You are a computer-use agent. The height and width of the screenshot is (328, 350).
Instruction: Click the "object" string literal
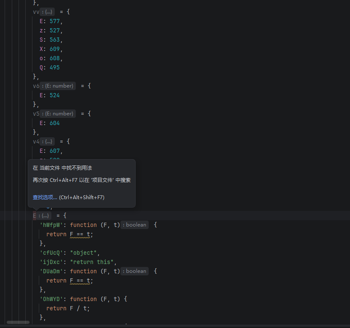tap(83, 253)
